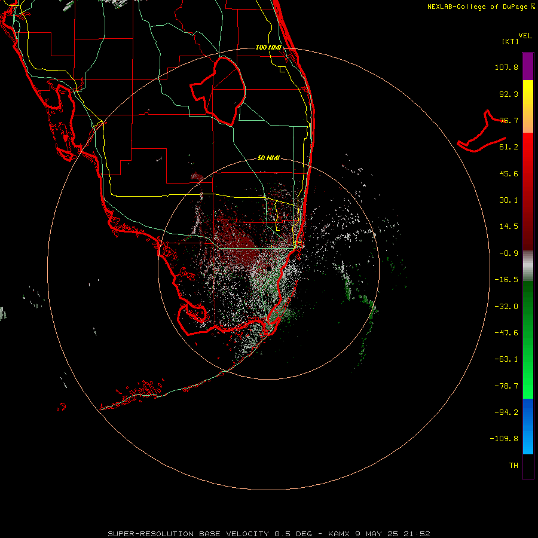This screenshot has width=538, height=538.
Task: Select the 30.1 velocity legend value
Action: pyautogui.click(x=509, y=200)
